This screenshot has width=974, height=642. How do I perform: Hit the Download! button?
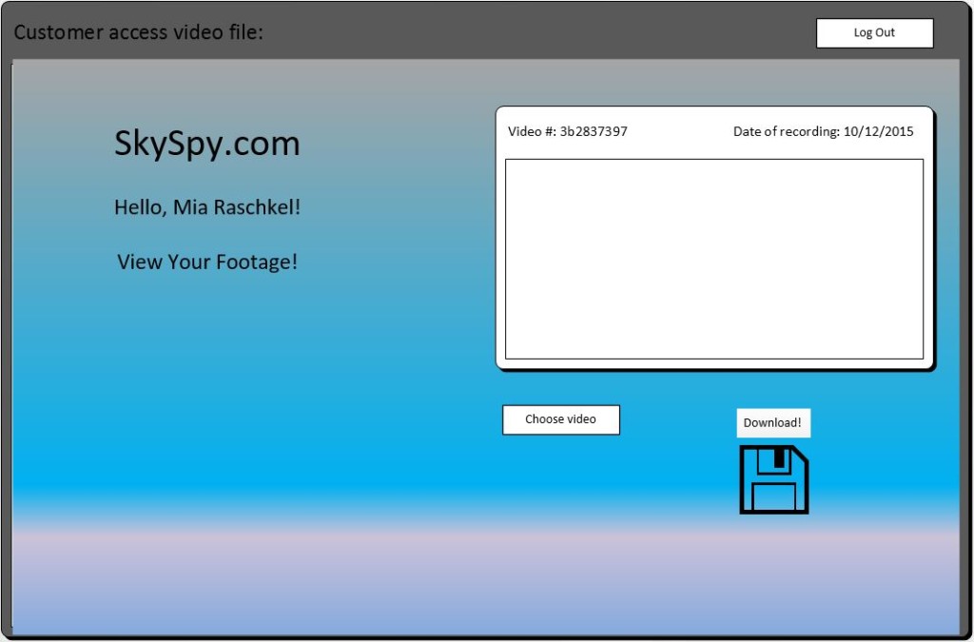(772, 423)
